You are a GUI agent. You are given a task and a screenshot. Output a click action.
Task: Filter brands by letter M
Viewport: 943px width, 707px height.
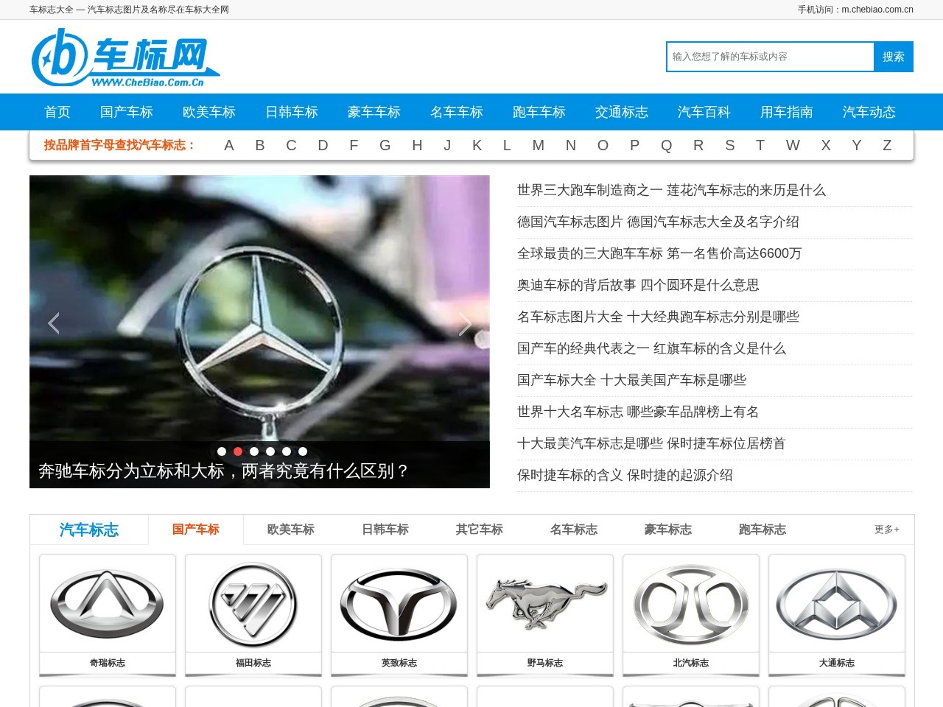point(539,145)
